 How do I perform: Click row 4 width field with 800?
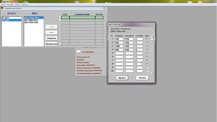130,50
